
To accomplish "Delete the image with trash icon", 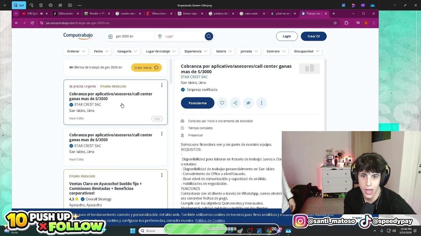I will (x=41, y=5).
